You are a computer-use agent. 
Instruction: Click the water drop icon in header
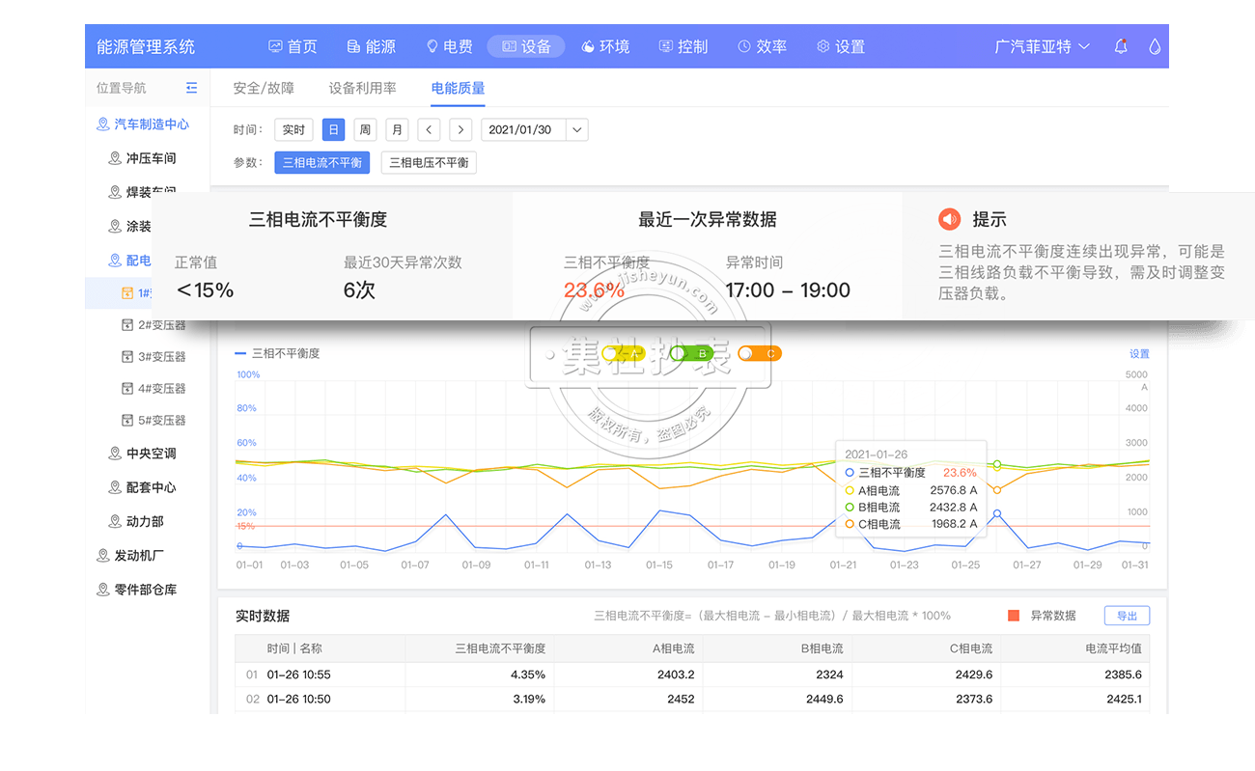click(1154, 46)
